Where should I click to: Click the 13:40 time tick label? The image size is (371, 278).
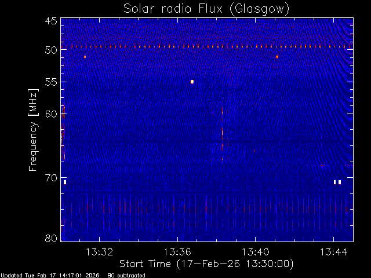[255, 252]
